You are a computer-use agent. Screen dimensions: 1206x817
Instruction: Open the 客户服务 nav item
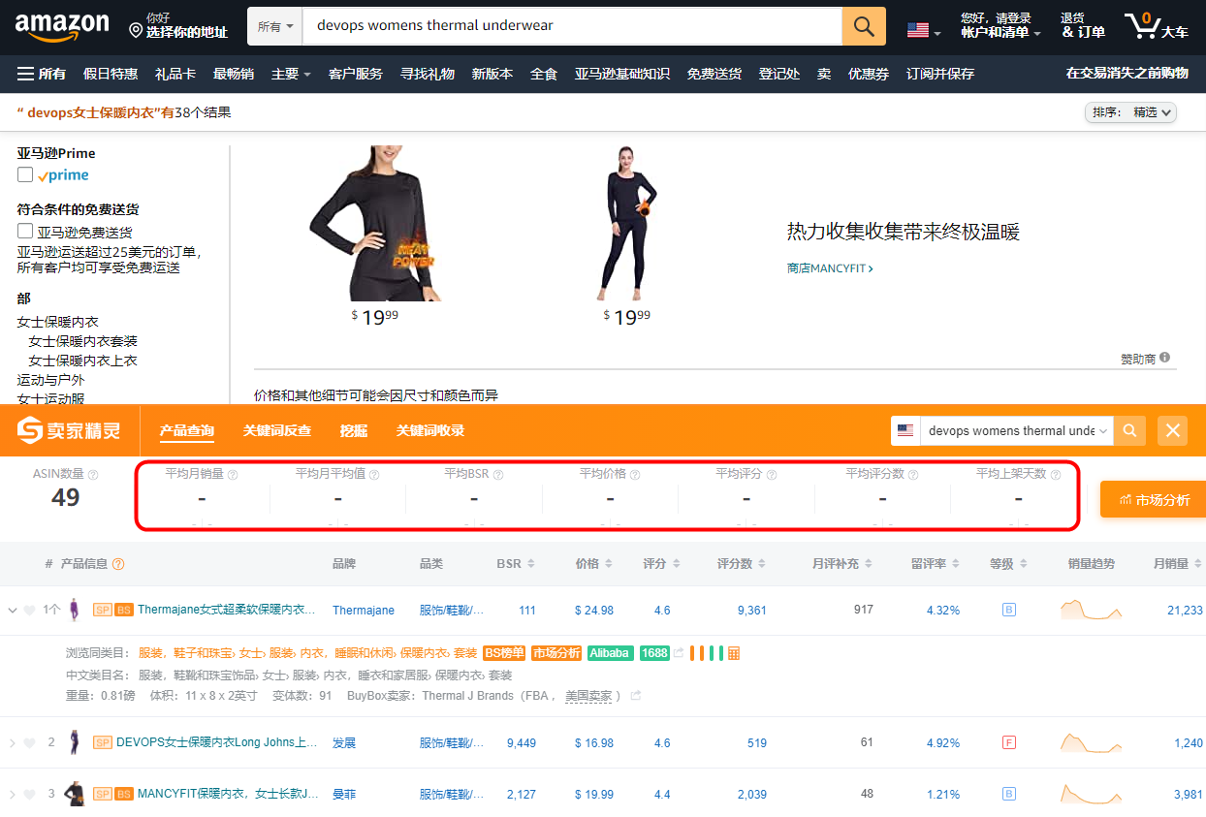pyautogui.click(x=356, y=74)
